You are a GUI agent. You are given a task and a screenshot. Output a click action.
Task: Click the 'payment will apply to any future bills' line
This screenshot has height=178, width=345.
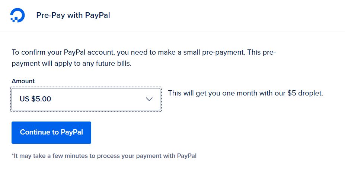(71, 64)
